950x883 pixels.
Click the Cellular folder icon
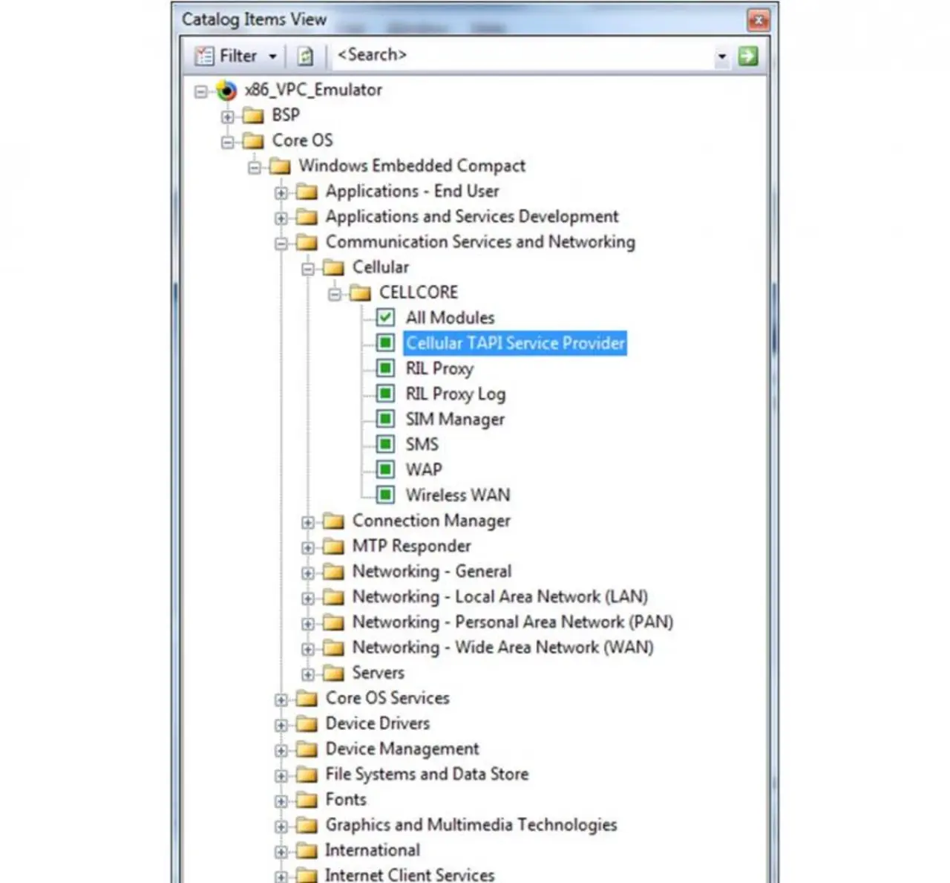[333, 268]
